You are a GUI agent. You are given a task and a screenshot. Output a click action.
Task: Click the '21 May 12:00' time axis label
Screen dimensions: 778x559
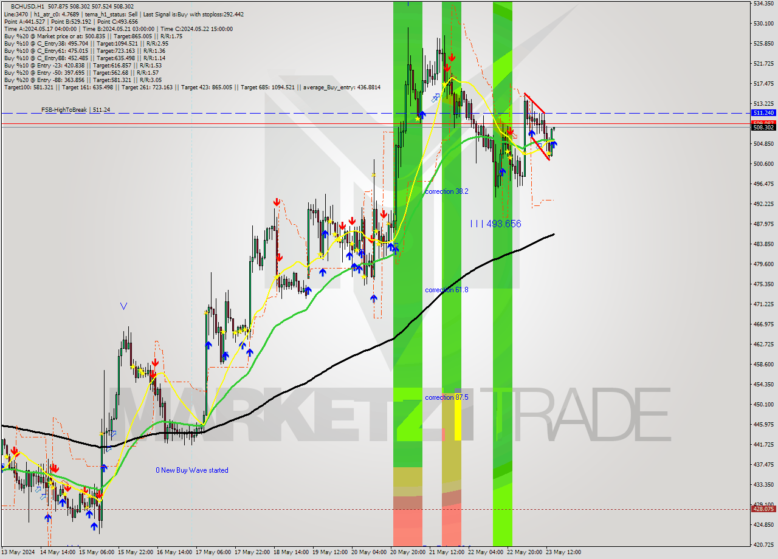tap(447, 552)
